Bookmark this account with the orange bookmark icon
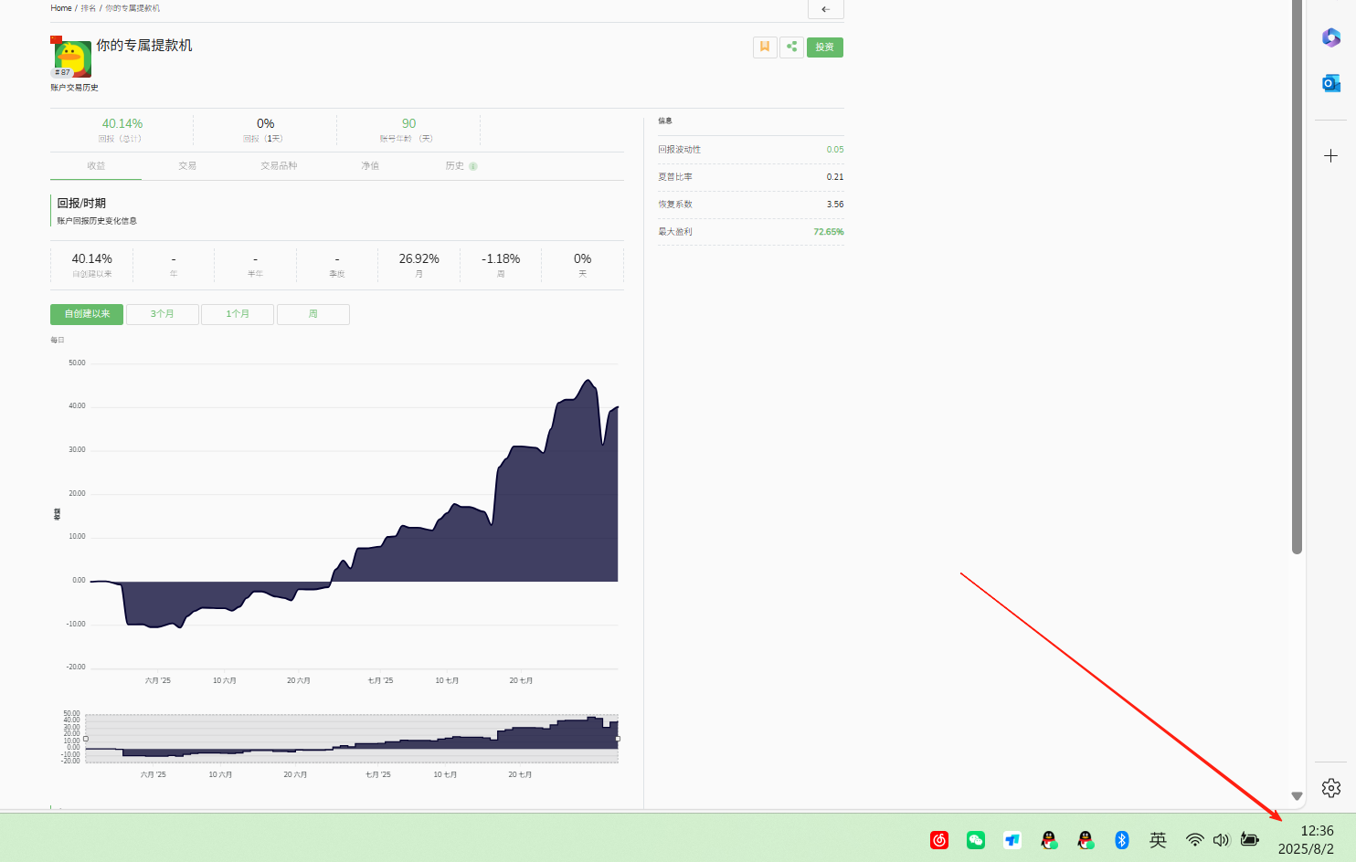Screen dimensions: 1356x862 [x=765, y=47]
